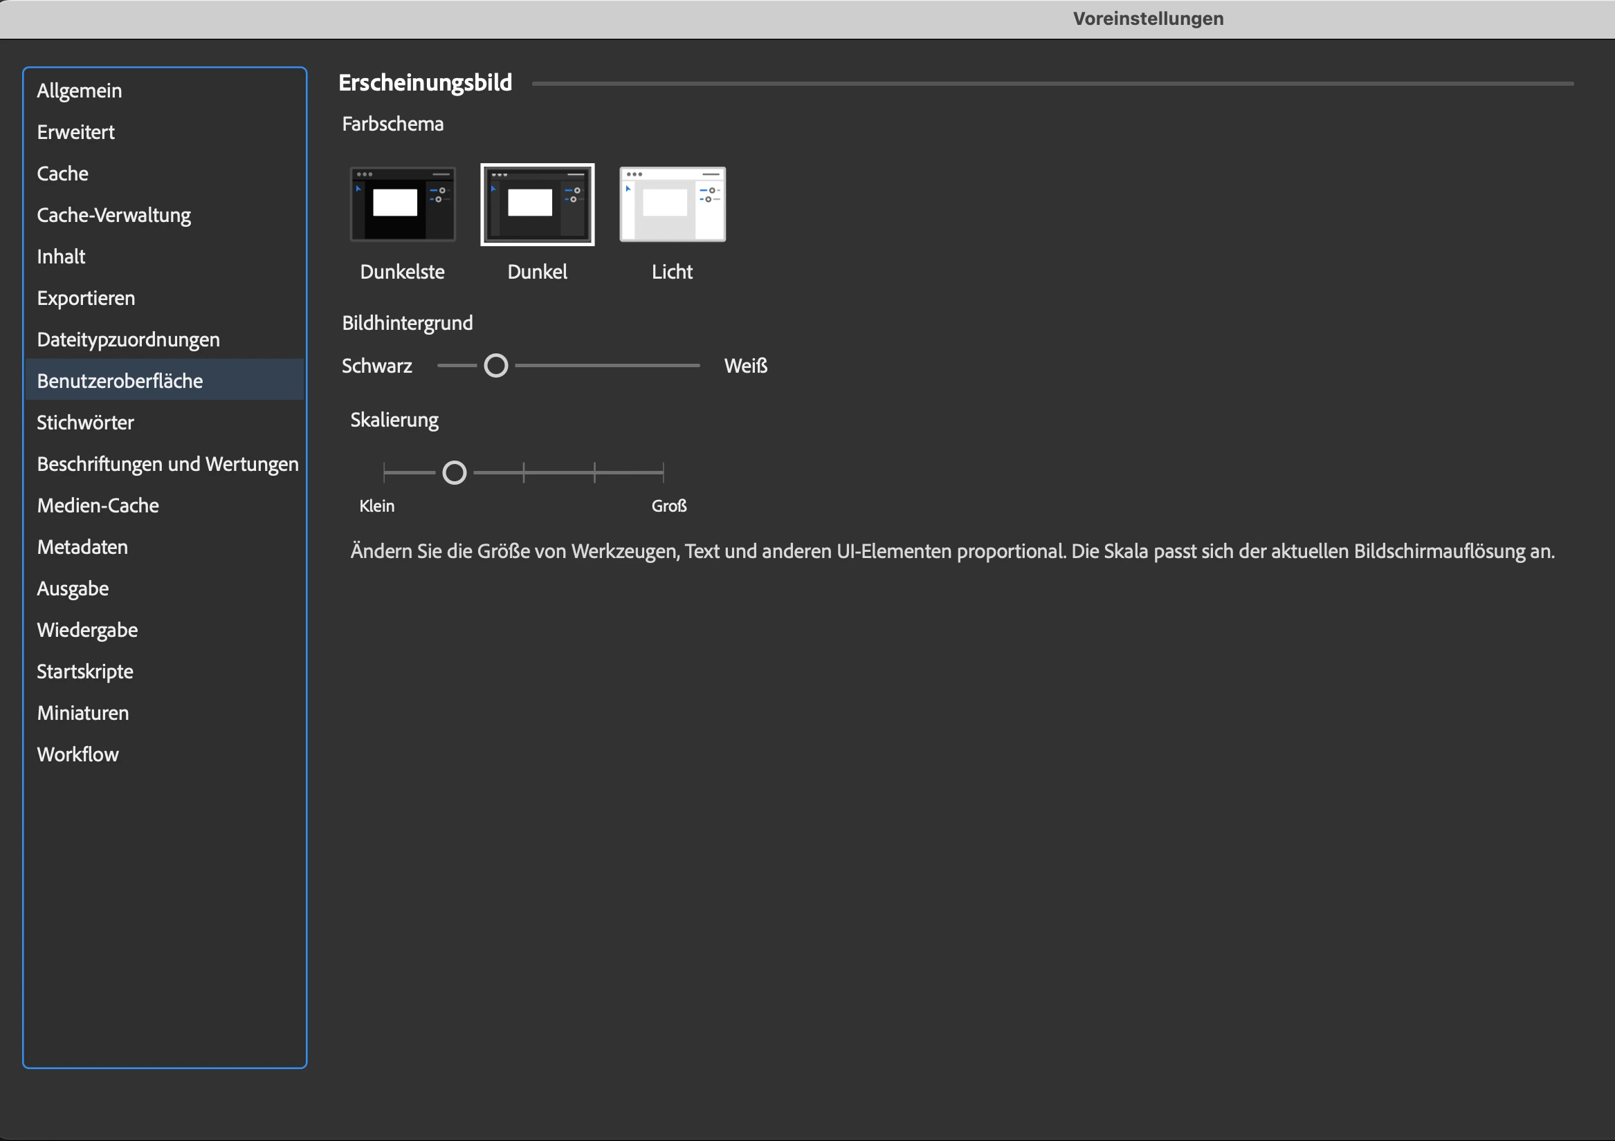Go to Cache preferences
Viewport: 1615px width, 1141px height.
(62, 174)
